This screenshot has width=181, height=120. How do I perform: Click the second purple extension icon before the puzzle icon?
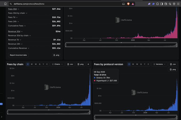(153, 4)
